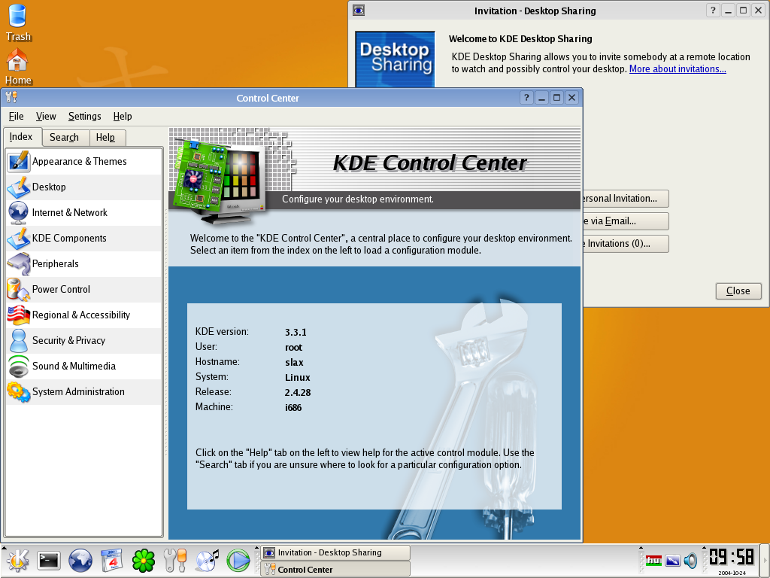Open the Trash icon on the desktop

point(18,22)
